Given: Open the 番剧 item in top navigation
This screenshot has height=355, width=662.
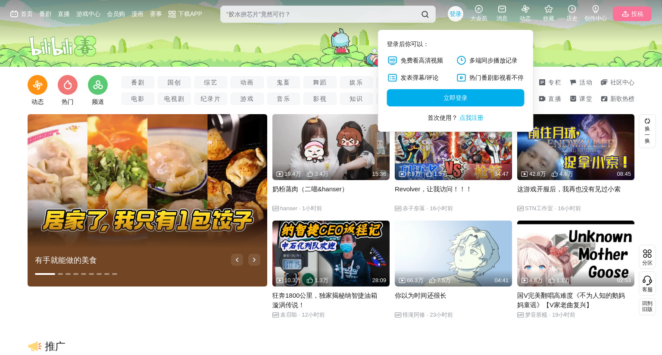Looking at the screenshot, I should coord(45,14).
